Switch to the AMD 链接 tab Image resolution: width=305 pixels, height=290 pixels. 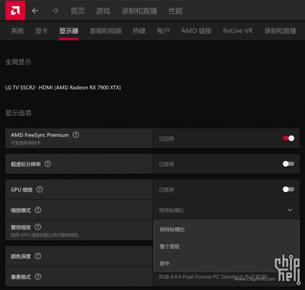197,31
